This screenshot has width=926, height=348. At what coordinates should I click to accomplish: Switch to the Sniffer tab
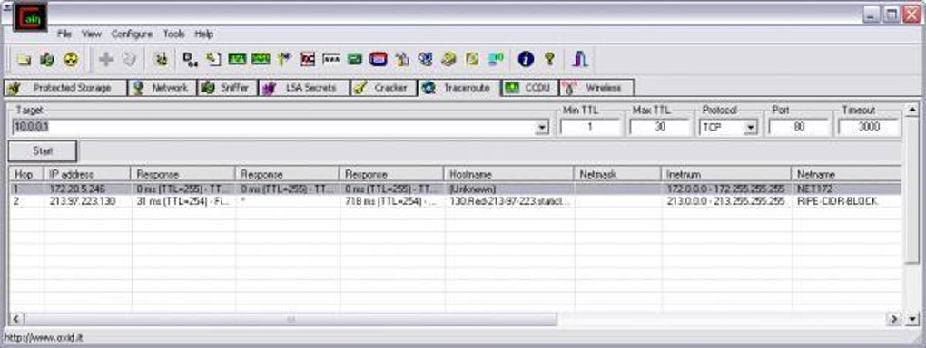(227, 88)
